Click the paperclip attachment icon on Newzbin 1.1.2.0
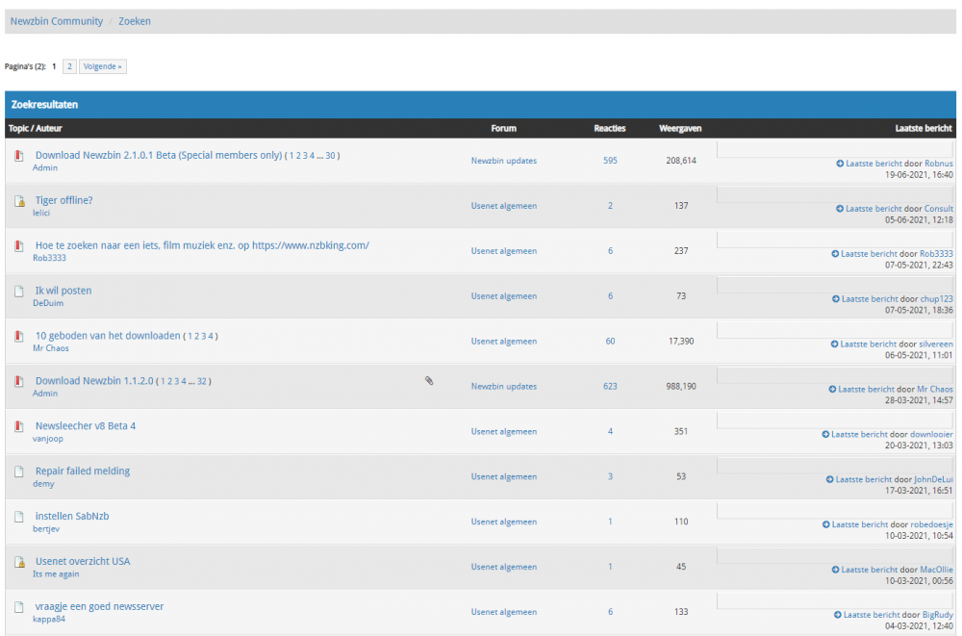 [429, 381]
